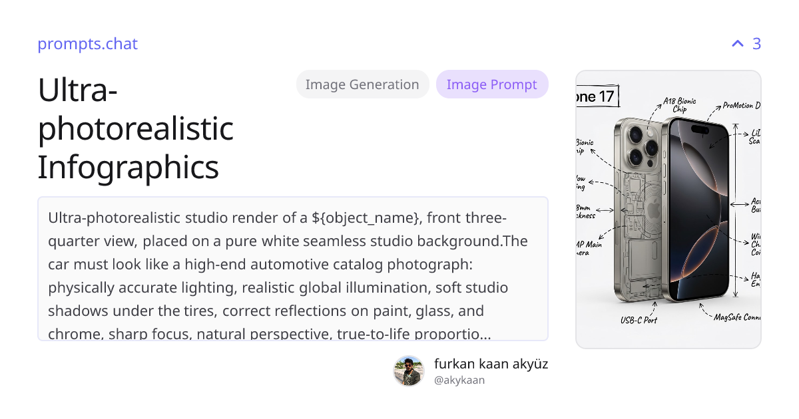Viewport: 799px width, 419px height.
Task: Open the prompts.chat homepage link
Action: click(x=87, y=44)
